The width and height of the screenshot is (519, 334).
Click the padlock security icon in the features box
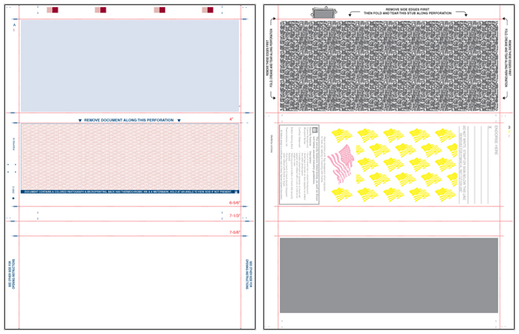pos(315,130)
